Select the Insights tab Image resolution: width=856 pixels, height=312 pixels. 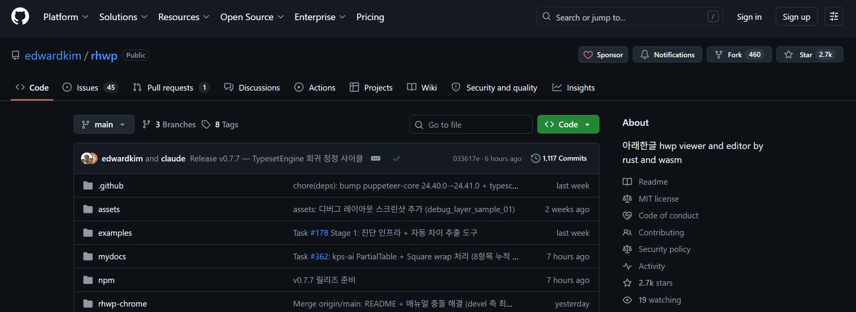[x=573, y=87]
